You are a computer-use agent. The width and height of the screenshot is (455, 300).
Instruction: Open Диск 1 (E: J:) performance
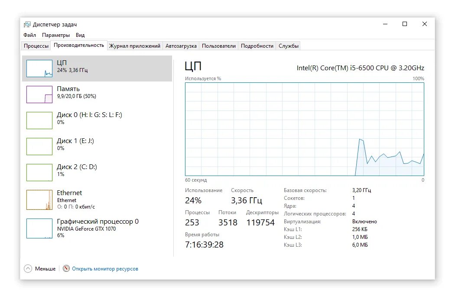97,147
